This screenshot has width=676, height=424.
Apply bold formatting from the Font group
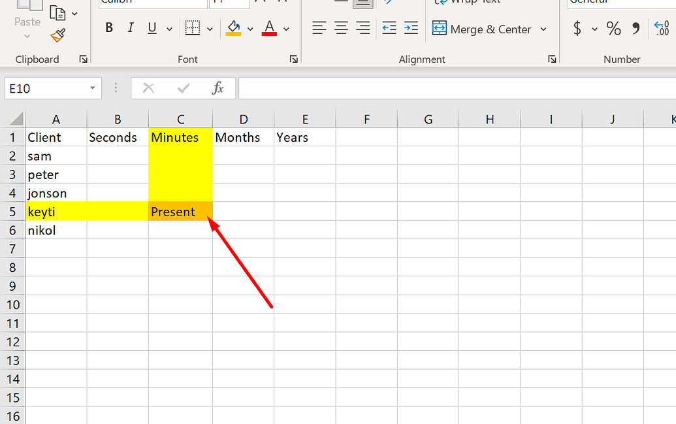pos(109,28)
